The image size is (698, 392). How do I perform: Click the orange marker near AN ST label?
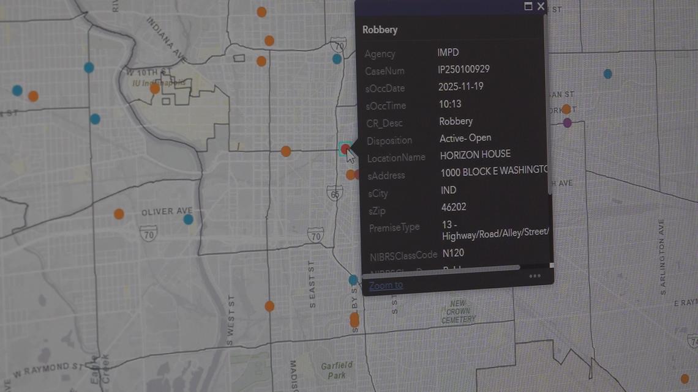point(566,109)
